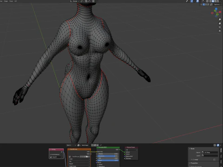Switch perspective/orthographic grid icon
This screenshot has width=223, height=167.
[x=220, y=31]
